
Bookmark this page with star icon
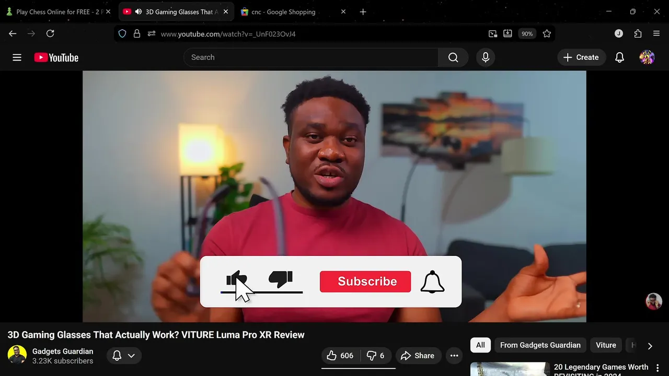(547, 33)
